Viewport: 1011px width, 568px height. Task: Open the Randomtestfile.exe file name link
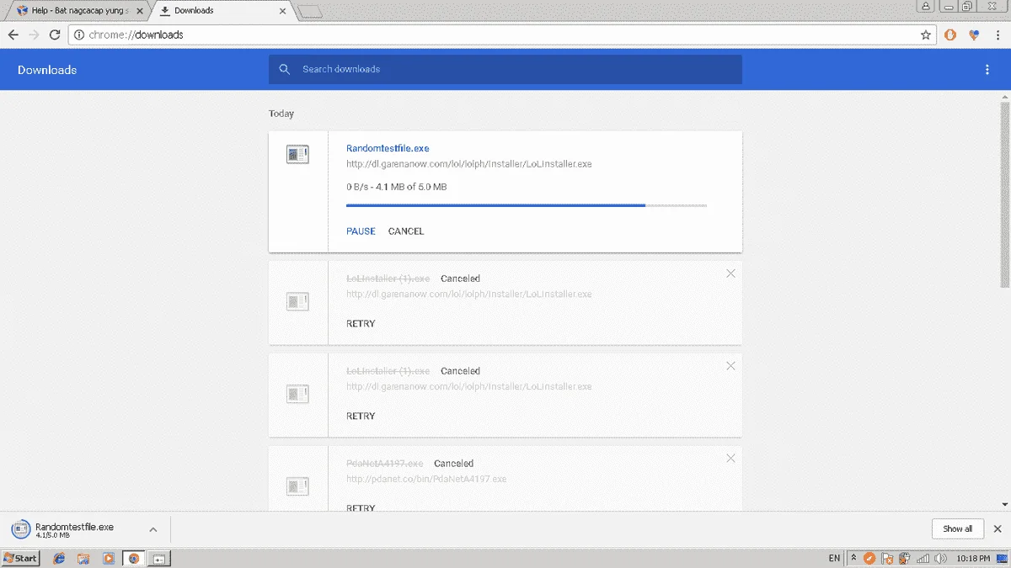tap(388, 148)
